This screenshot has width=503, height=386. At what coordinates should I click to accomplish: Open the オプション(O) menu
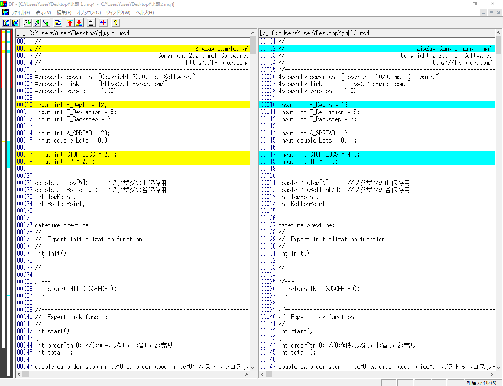point(89,13)
